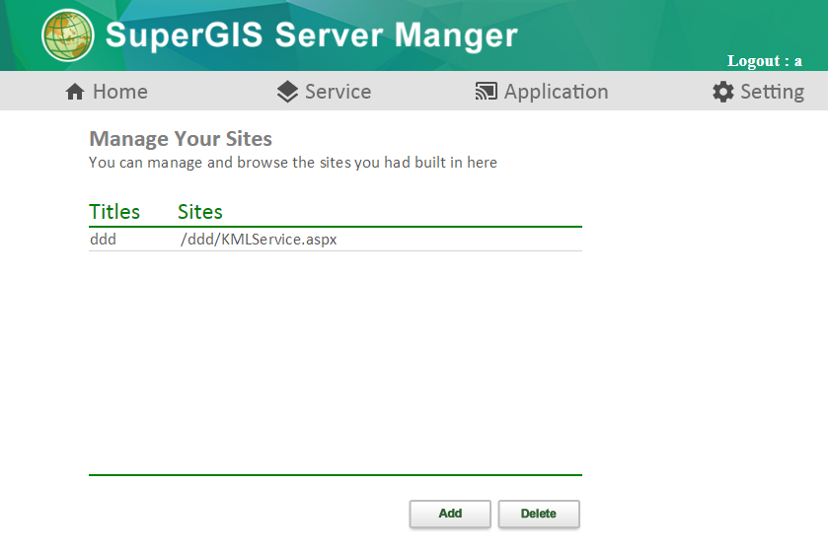Click the Titles column header
Viewport: 828px width, 554px height.
click(114, 212)
